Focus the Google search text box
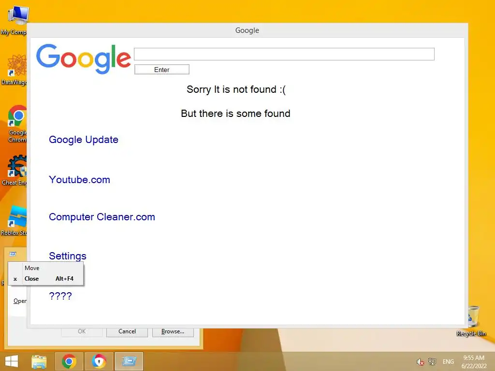Image resolution: width=495 pixels, height=371 pixels. point(284,54)
